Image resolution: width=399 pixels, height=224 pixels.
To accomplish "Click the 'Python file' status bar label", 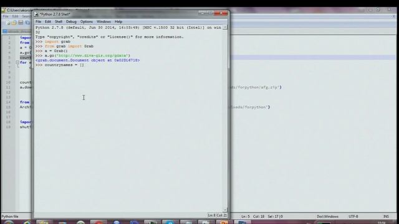I will (10, 217).
